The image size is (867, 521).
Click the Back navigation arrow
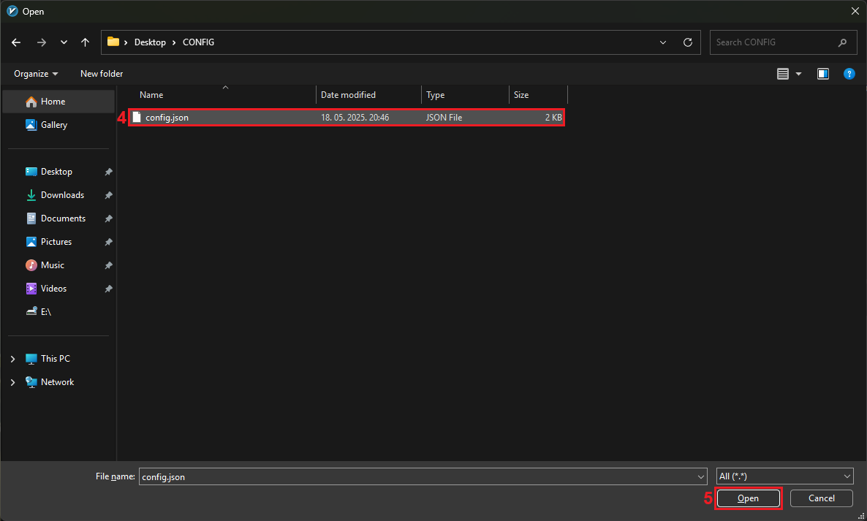(16, 42)
